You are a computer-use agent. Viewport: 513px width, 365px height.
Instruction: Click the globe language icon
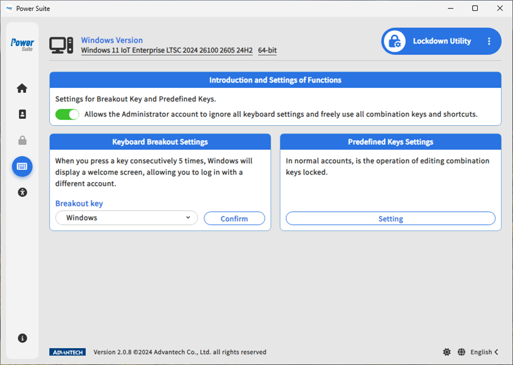pyautogui.click(x=461, y=352)
